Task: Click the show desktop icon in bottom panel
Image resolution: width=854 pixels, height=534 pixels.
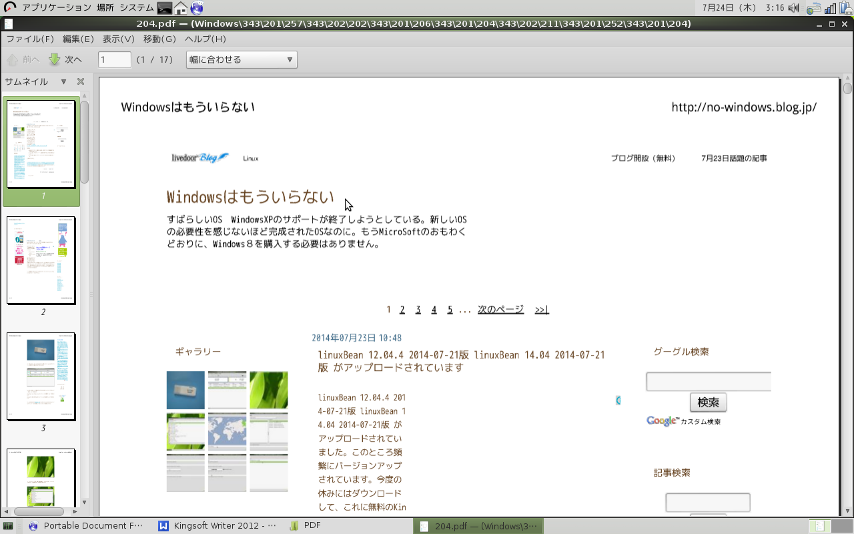Action: coord(8,526)
